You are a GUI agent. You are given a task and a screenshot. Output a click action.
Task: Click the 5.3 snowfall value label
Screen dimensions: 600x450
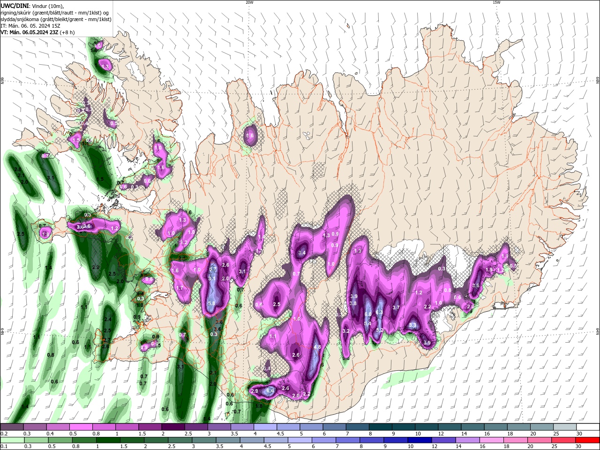point(412,325)
